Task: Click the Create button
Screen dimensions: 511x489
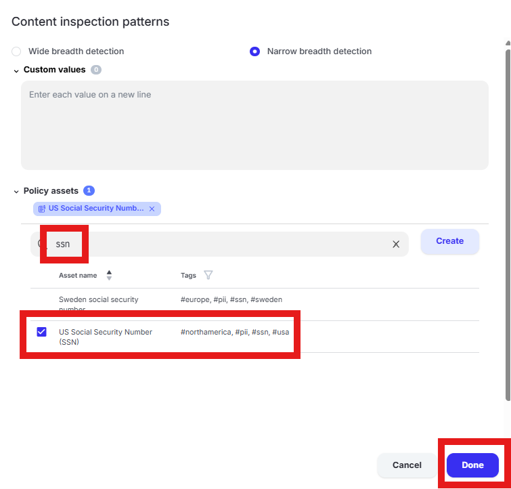Action: (449, 241)
